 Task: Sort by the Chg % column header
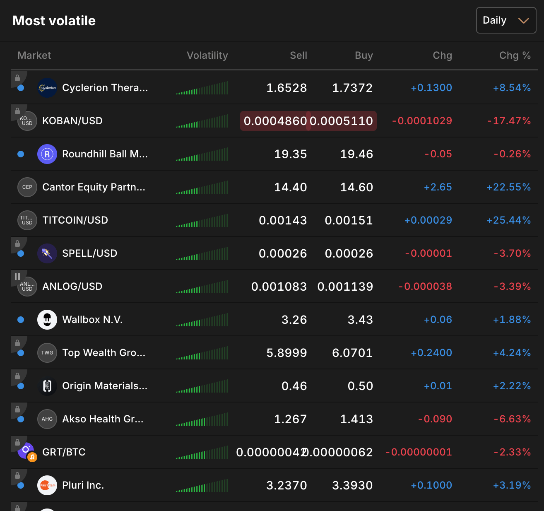515,55
